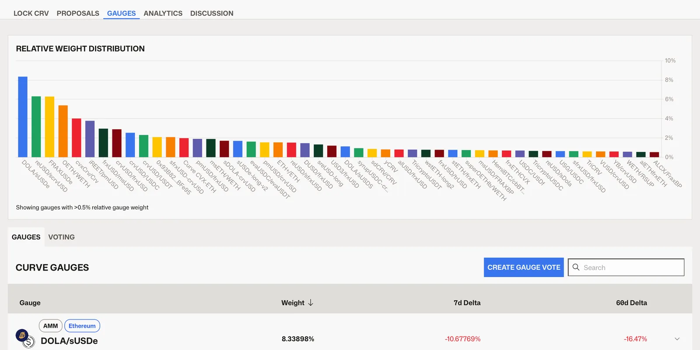
Task: Select the -10.67769% 7d delta value
Action: click(462, 339)
